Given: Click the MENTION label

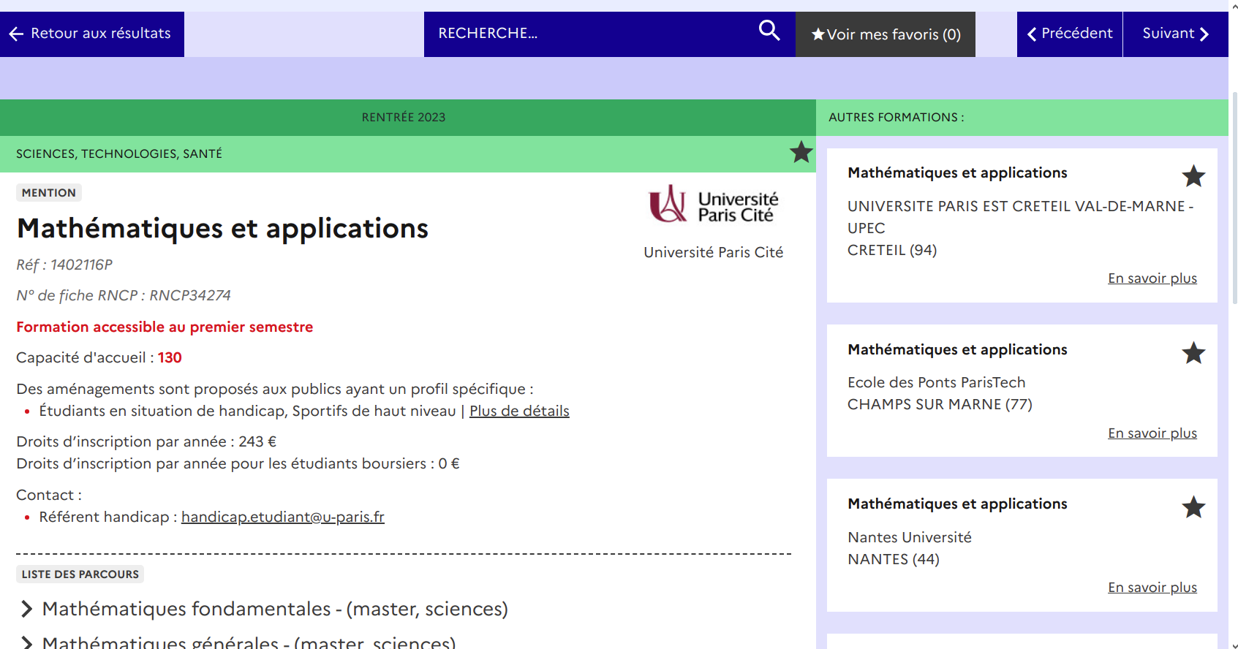Looking at the screenshot, I should (x=49, y=193).
